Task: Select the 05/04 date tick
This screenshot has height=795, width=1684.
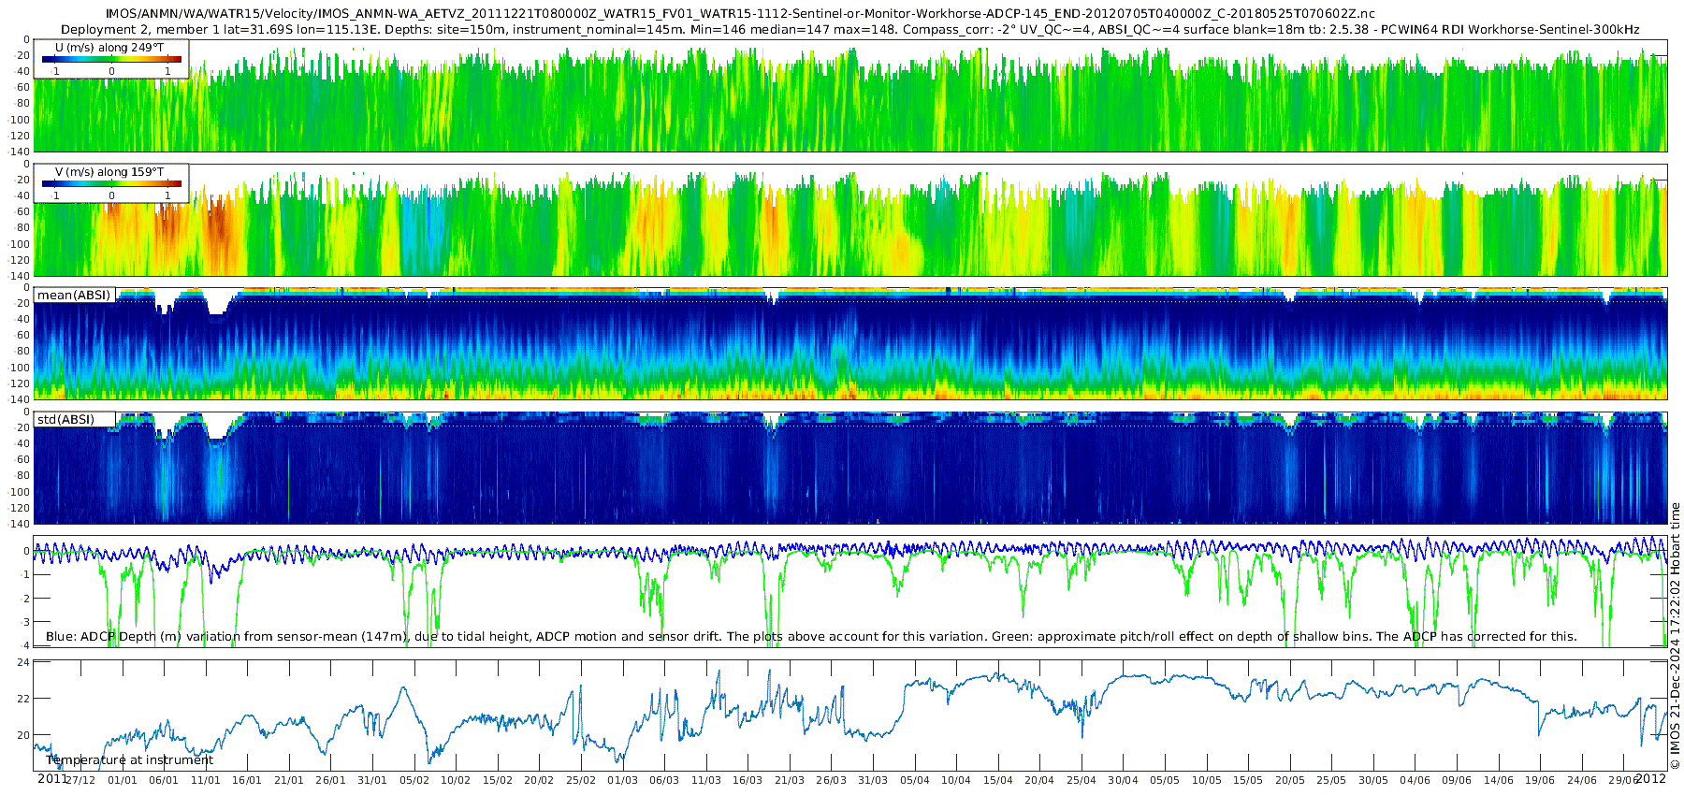Action: pos(915,781)
